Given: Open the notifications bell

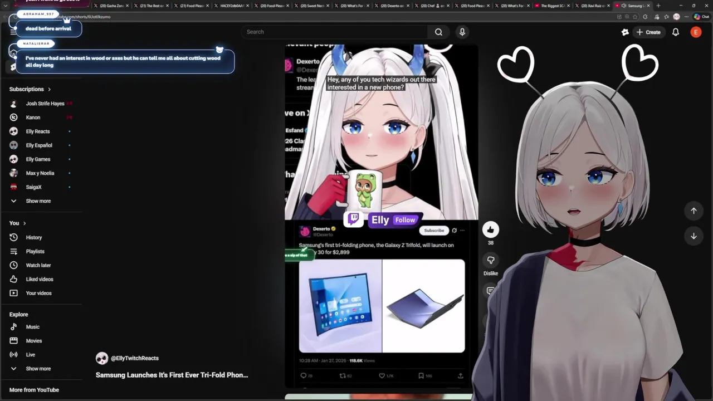Looking at the screenshot, I should pyautogui.click(x=675, y=32).
